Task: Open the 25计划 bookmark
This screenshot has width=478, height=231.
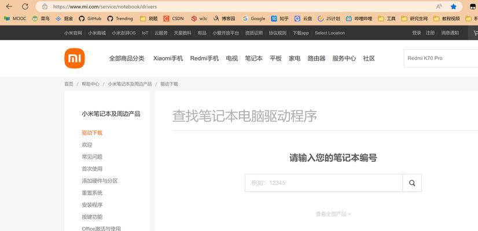Action: [329, 18]
